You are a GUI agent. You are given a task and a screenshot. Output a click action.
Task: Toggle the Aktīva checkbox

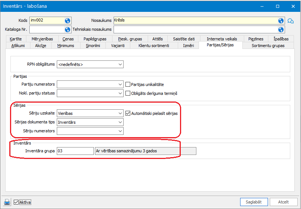click(x=16, y=202)
